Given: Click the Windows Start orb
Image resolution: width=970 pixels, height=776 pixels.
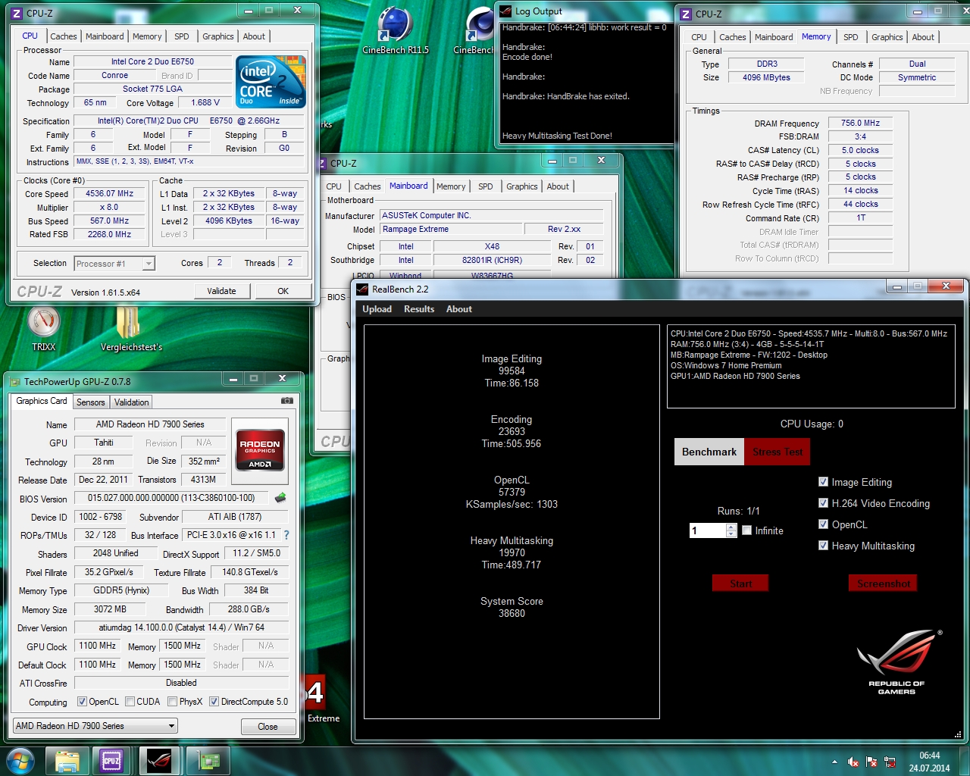Looking at the screenshot, I should click(20, 761).
